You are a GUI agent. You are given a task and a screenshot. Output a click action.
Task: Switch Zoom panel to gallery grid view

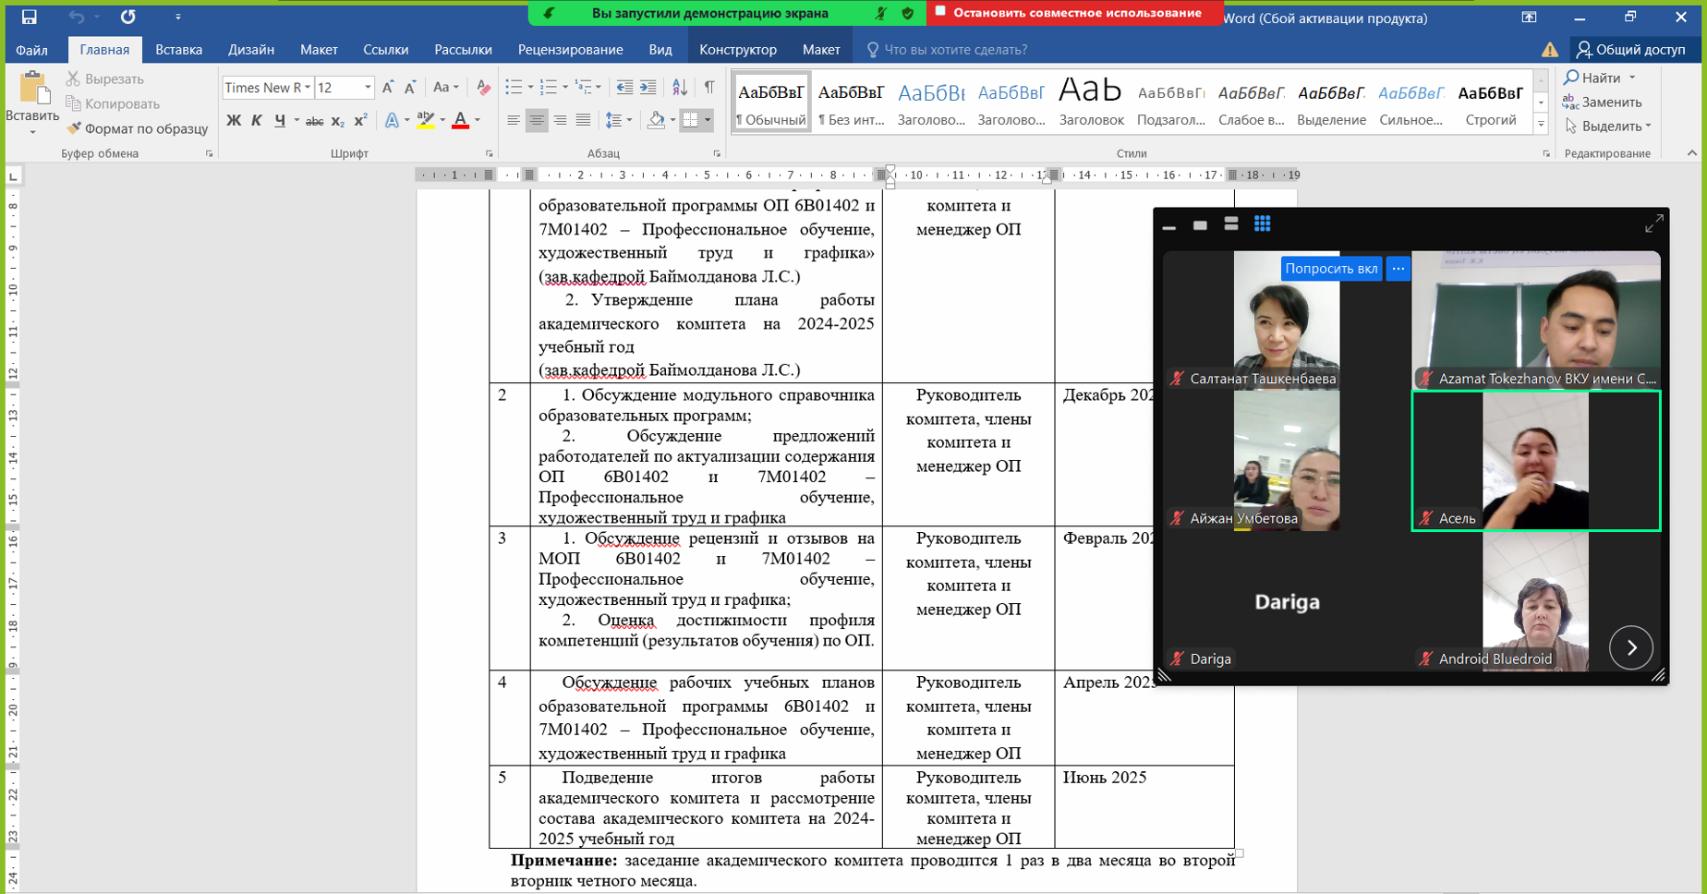coord(1262,224)
